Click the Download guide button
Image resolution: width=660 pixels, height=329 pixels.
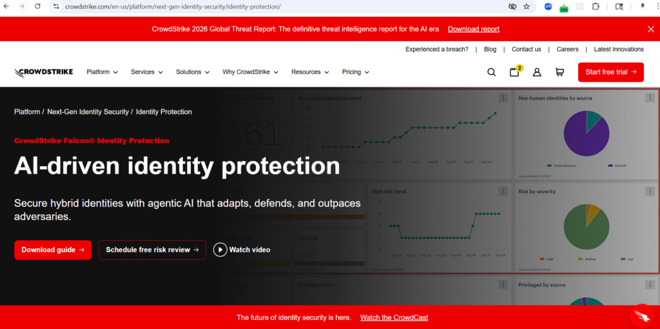coord(53,250)
